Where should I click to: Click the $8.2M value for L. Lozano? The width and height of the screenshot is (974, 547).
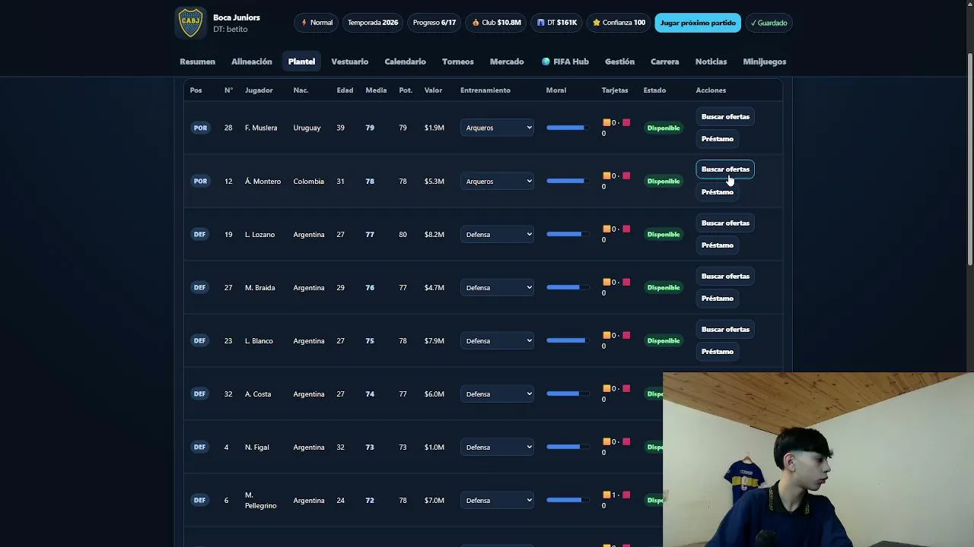tap(434, 234)
